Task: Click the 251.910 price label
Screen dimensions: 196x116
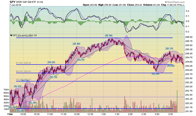Action: (12, 107)
